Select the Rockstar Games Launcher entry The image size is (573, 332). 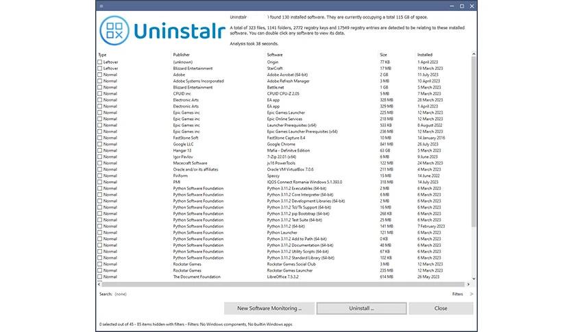coord(290,270)
